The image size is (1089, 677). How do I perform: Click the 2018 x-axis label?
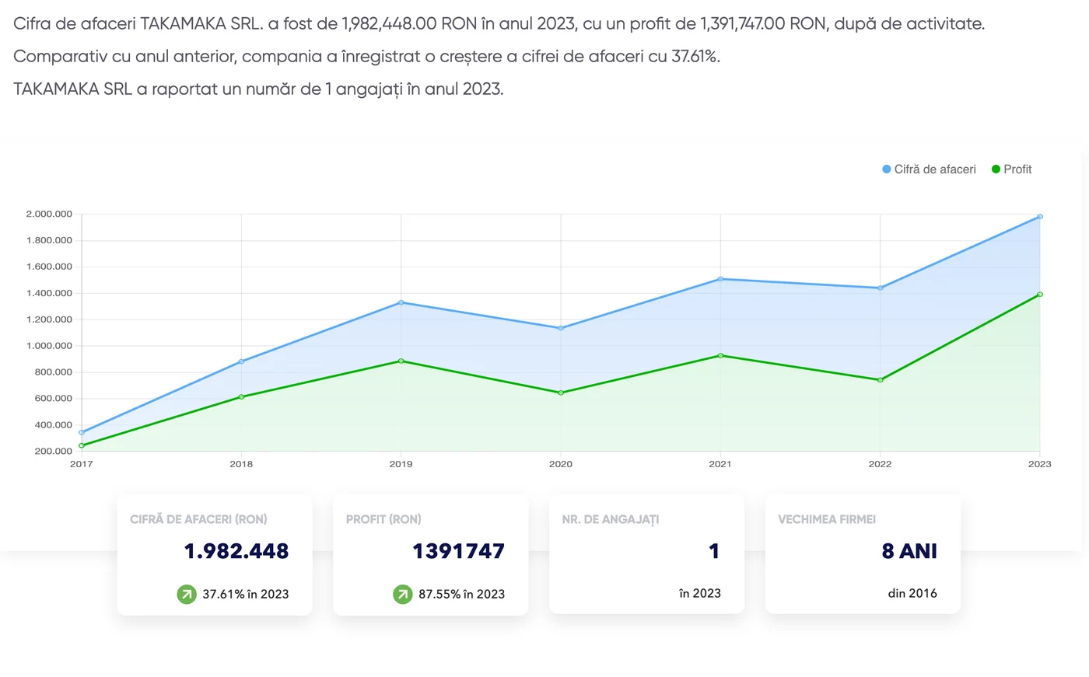241,464
